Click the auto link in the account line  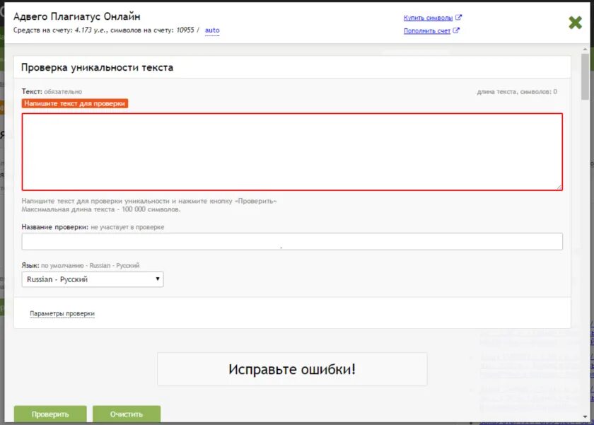click(x=212, y=30)
